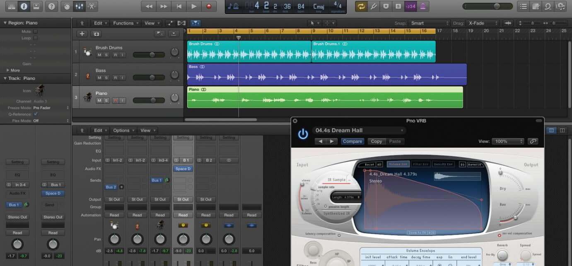The image size is (572, 266).
Task: Toggle the Pno VRB plugin power button
Action: pos(303,134)
